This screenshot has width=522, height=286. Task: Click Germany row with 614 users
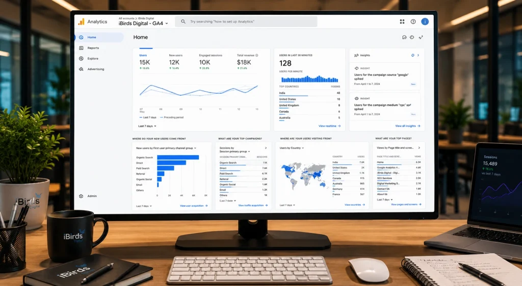[x=348, y=189]
